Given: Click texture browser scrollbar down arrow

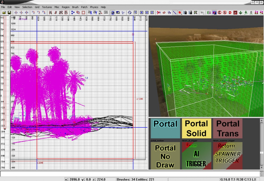Looking at the screenshot, I should (x=261, y=168).
